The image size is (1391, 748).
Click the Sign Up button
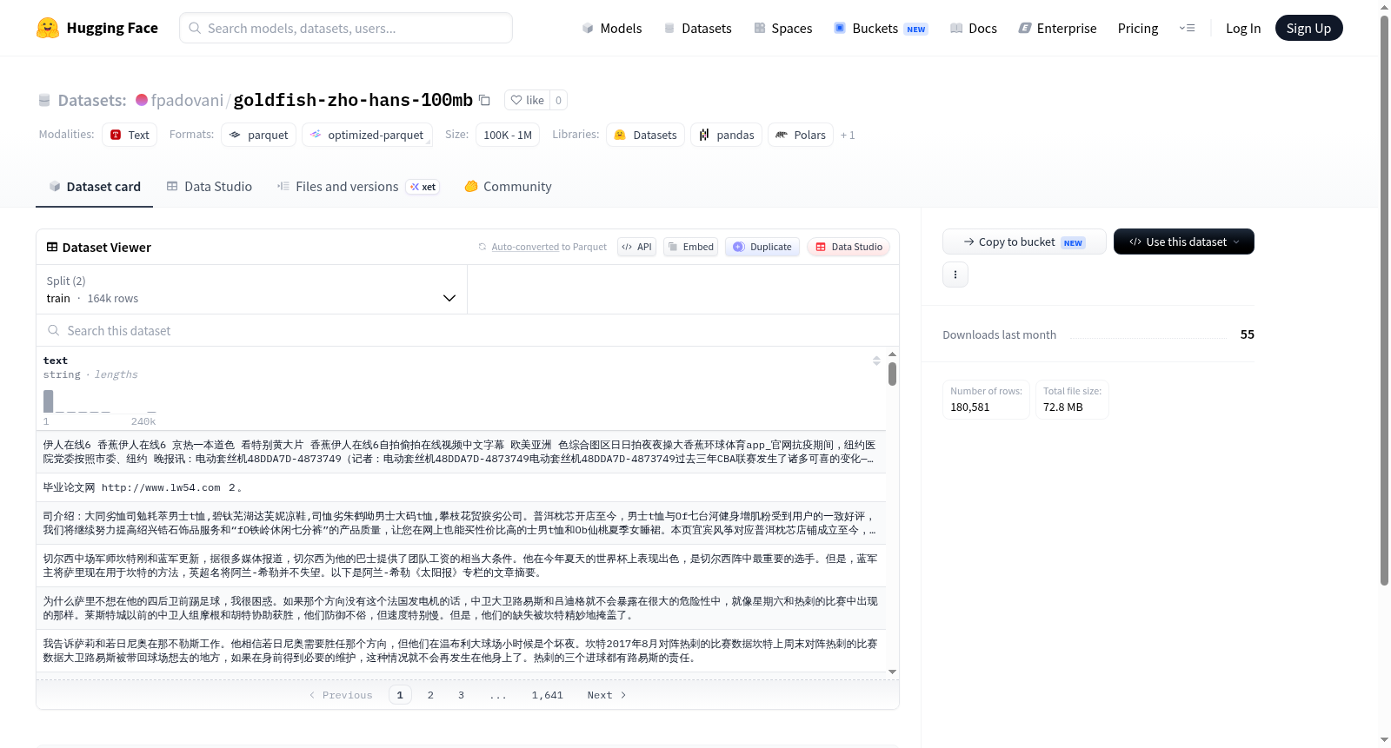(x=1309, y=28)
